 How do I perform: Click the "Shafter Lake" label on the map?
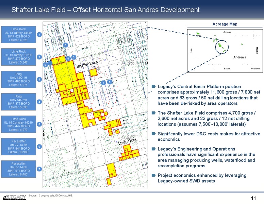tap(87, 64)
